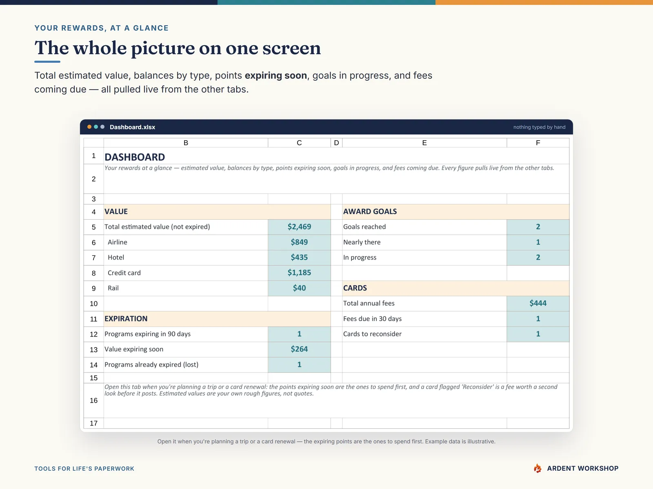Click the CARDS section header
653x489 pixels.
(x=456, y=288)
